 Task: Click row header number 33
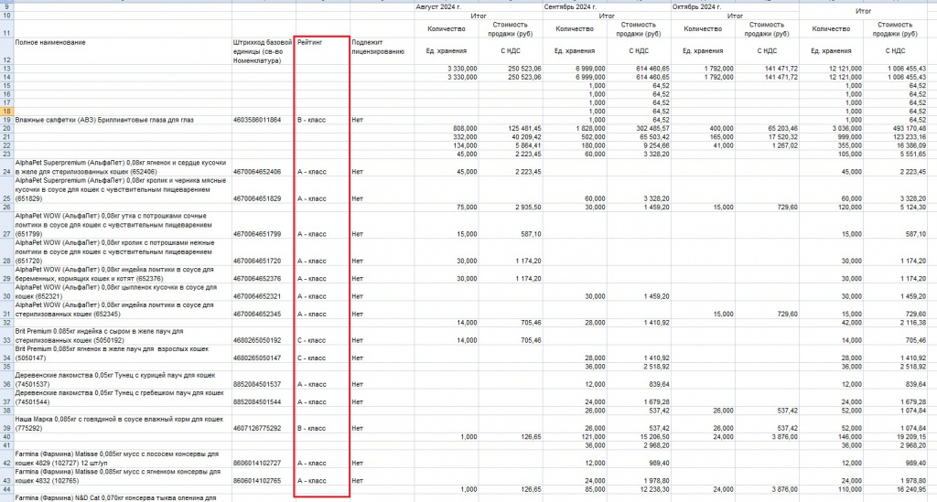tap(6, 339)
